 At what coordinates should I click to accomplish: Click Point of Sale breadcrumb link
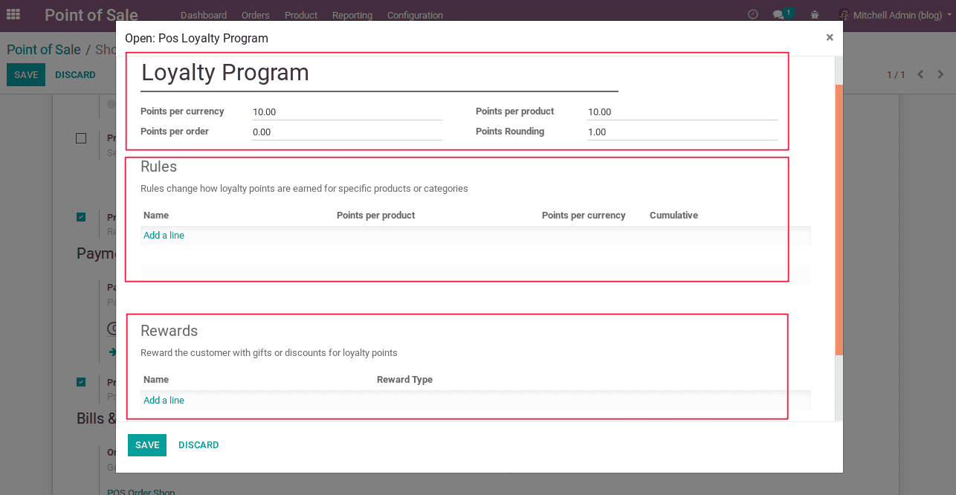[x=44, y=50]
